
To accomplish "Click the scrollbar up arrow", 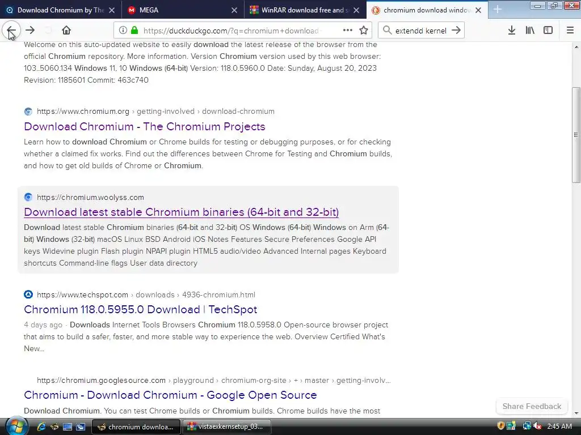I will point(576,47).
